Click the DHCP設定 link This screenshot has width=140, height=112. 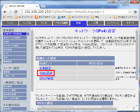pyautogui.click(x=46, y=78)
